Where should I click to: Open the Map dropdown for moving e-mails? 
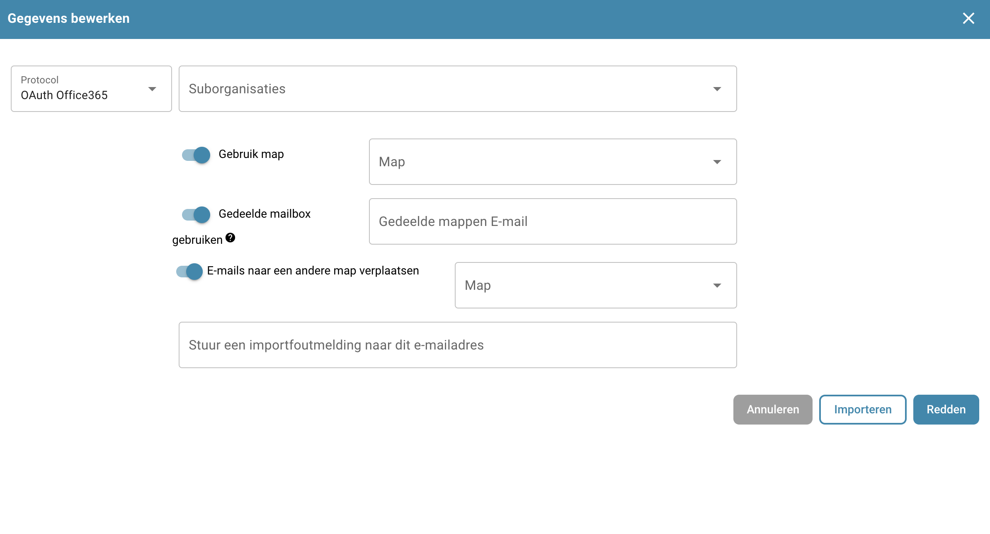[x=595, y=285]
